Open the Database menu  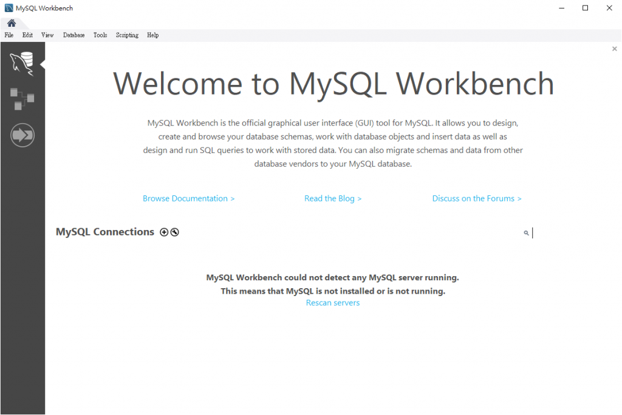[x=73, y=35]
